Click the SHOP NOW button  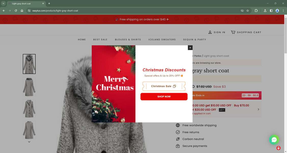pyautogui.click(x=164, y=97)
